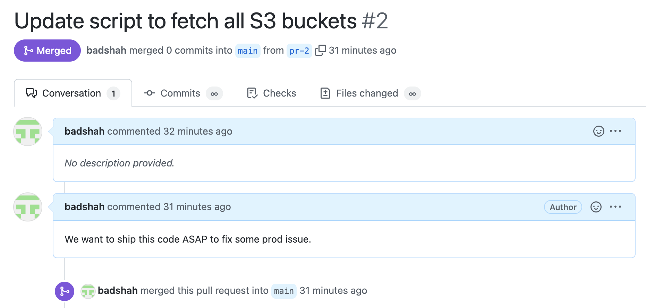Click main branch in merge event line
Screen dimensions: 646x308
coord(284,291)
